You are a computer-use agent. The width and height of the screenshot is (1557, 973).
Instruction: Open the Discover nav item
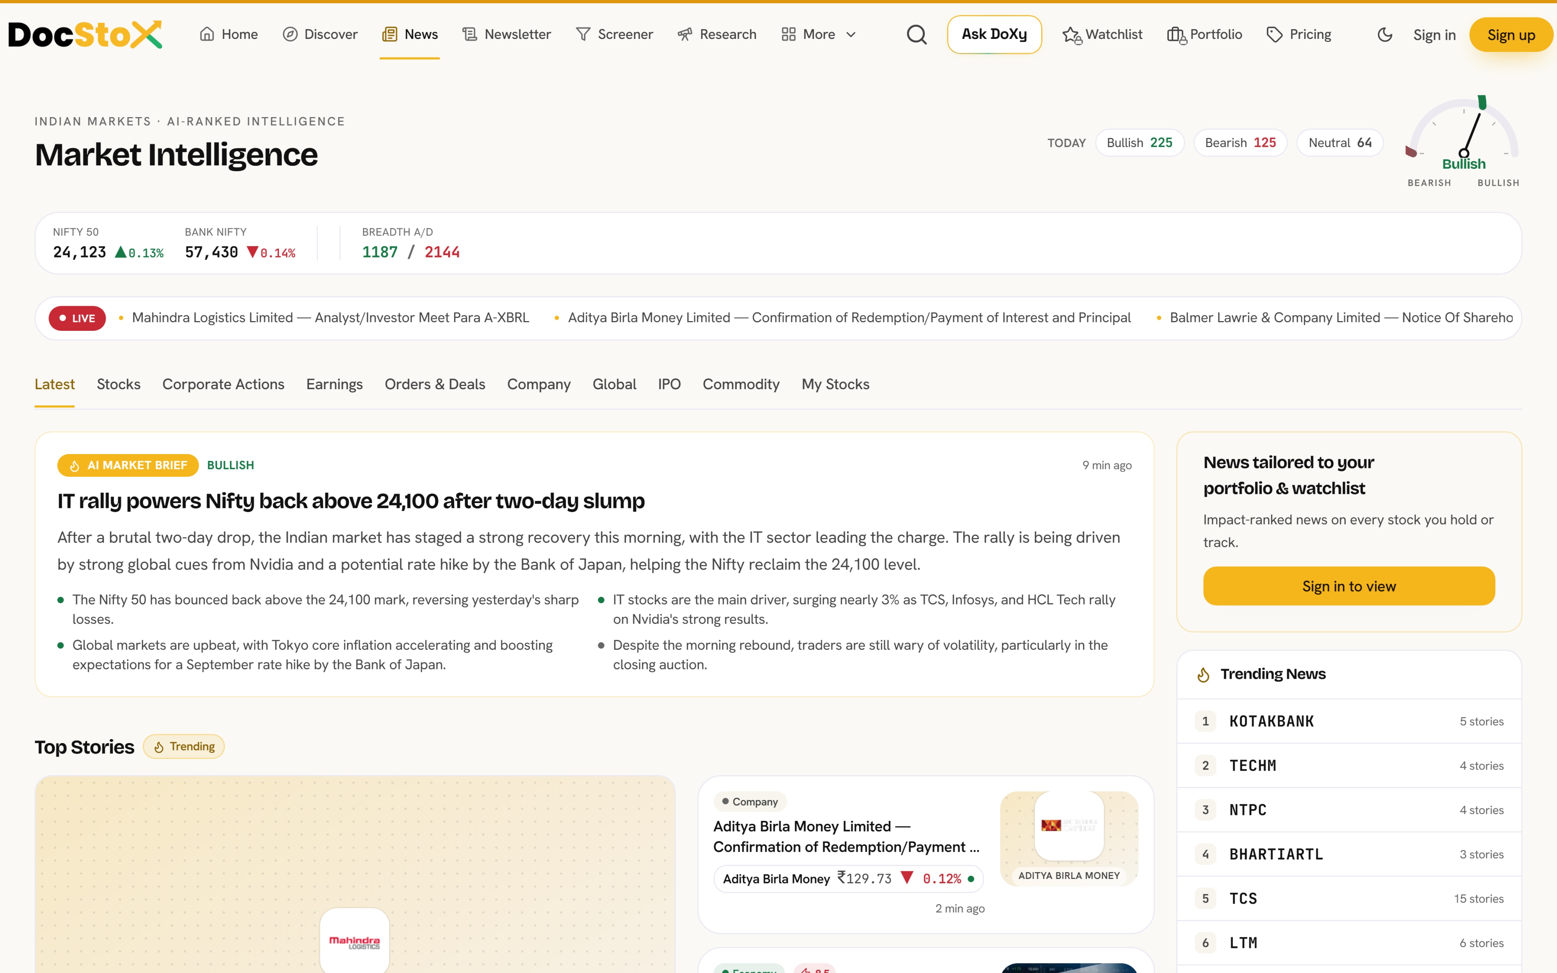(x=320, y=34)
